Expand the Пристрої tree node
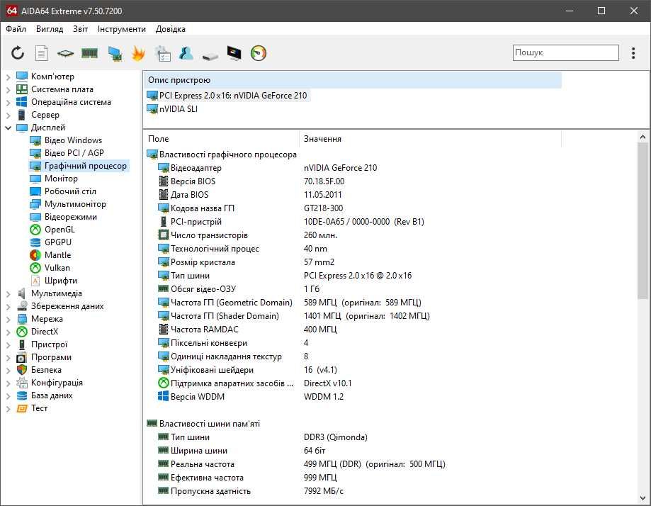Viewport: 651px width, 506px height. point(9,345)
